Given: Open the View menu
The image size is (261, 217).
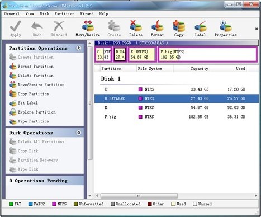Looking at the screenshot, I should (30, 13).
